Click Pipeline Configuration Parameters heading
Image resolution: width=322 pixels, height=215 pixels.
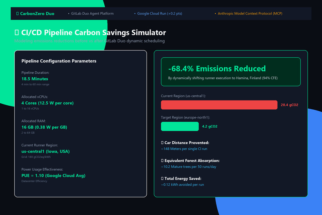point(59,61)
